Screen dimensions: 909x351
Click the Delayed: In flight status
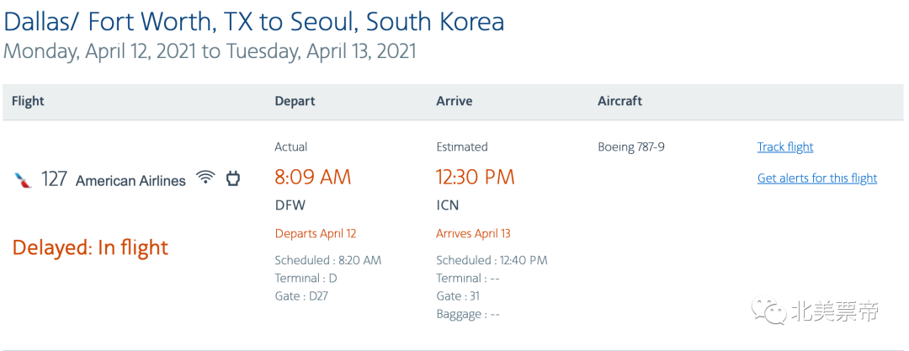(90, 247)
